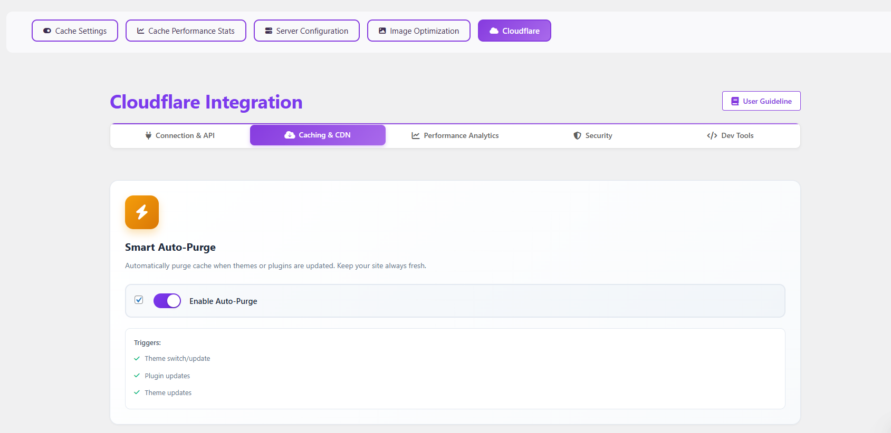Switch to the Connection & API sub-tab
The width and height of the screenshot is (891, 433).
tap(180, 135)
